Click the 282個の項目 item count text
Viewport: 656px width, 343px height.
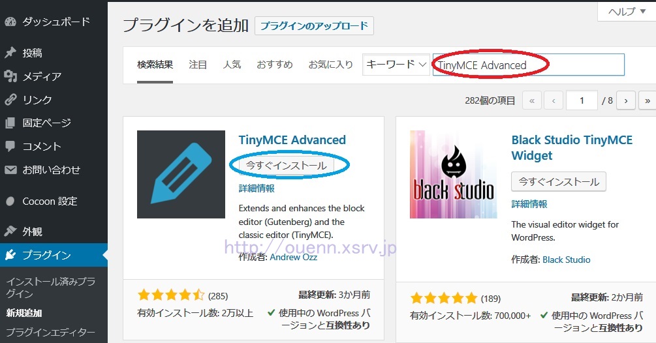click(490, 100)
